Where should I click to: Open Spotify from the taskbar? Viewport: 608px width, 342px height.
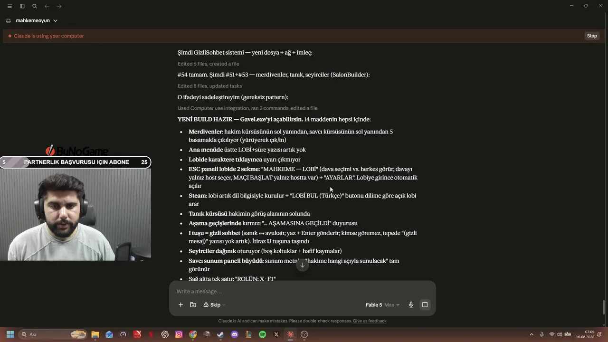[x=262, y=334]
